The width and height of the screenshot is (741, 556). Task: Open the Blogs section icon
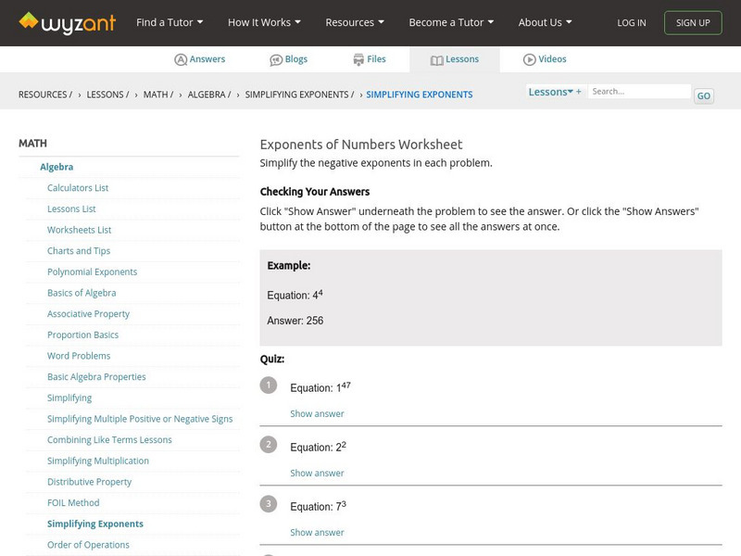(x=276, y=59)
